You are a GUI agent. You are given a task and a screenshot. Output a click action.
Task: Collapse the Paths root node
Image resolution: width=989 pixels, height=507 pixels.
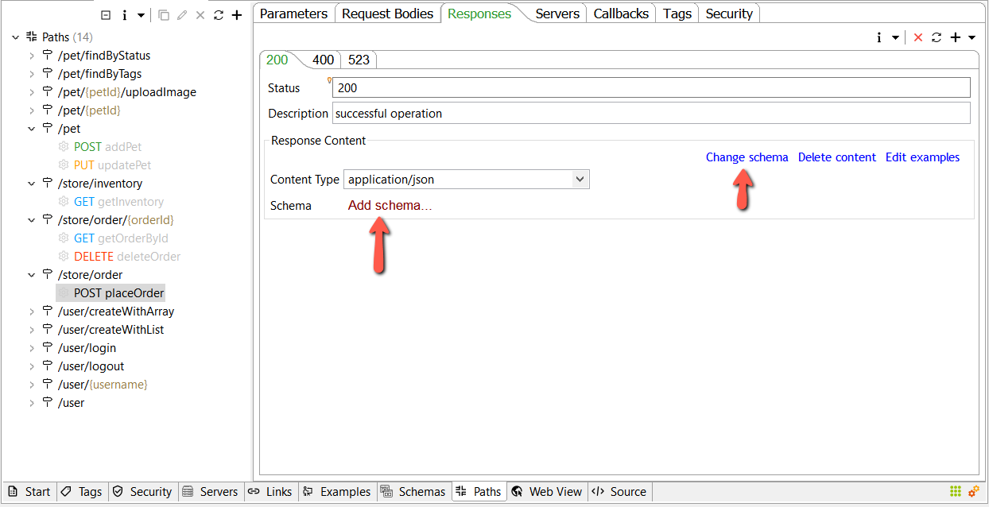click(x=15, y=37)
